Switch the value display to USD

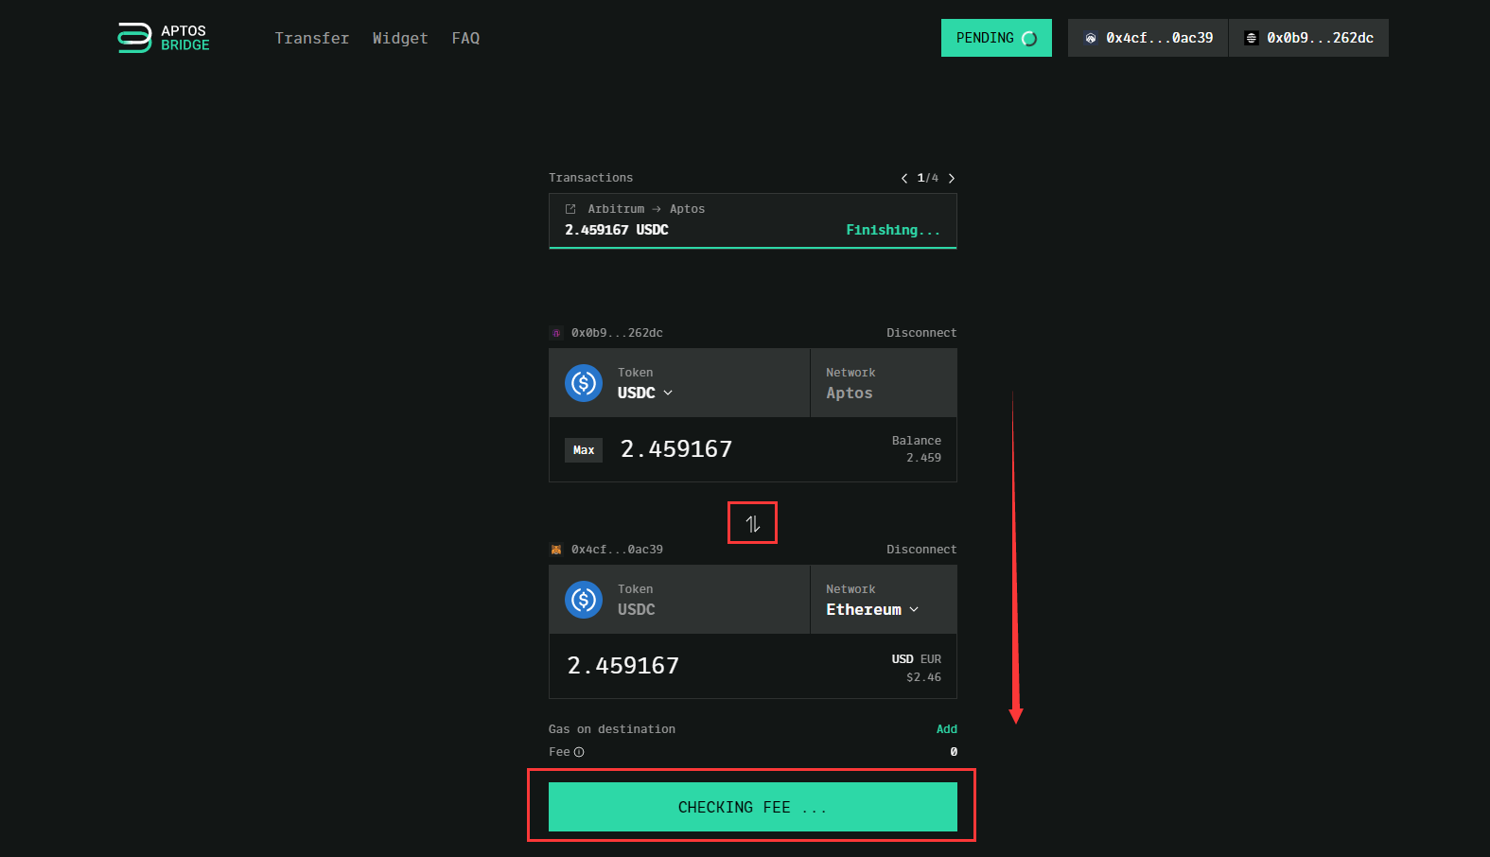[902, 659]
